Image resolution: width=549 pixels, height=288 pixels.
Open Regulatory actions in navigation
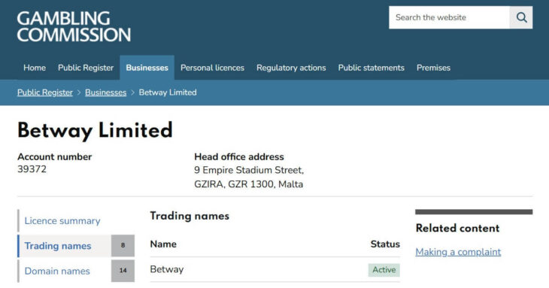(x=291, y=68)
